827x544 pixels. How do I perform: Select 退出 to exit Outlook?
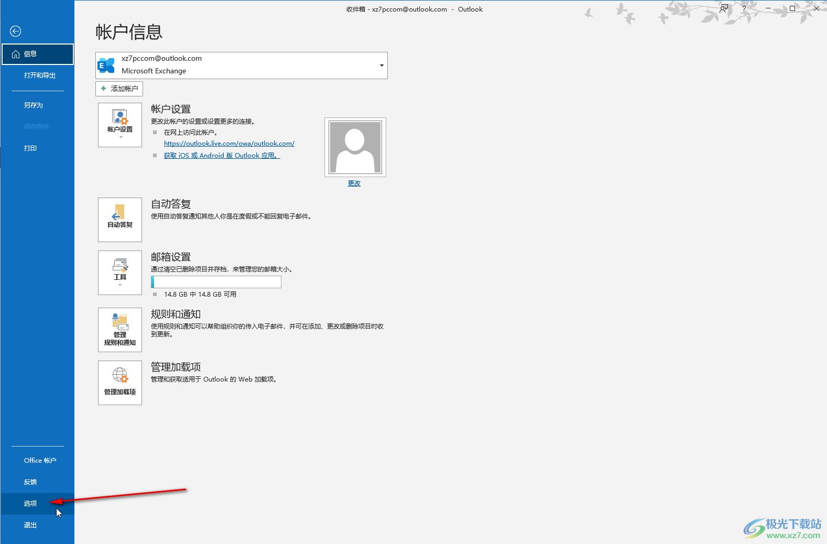coord(37,525)
